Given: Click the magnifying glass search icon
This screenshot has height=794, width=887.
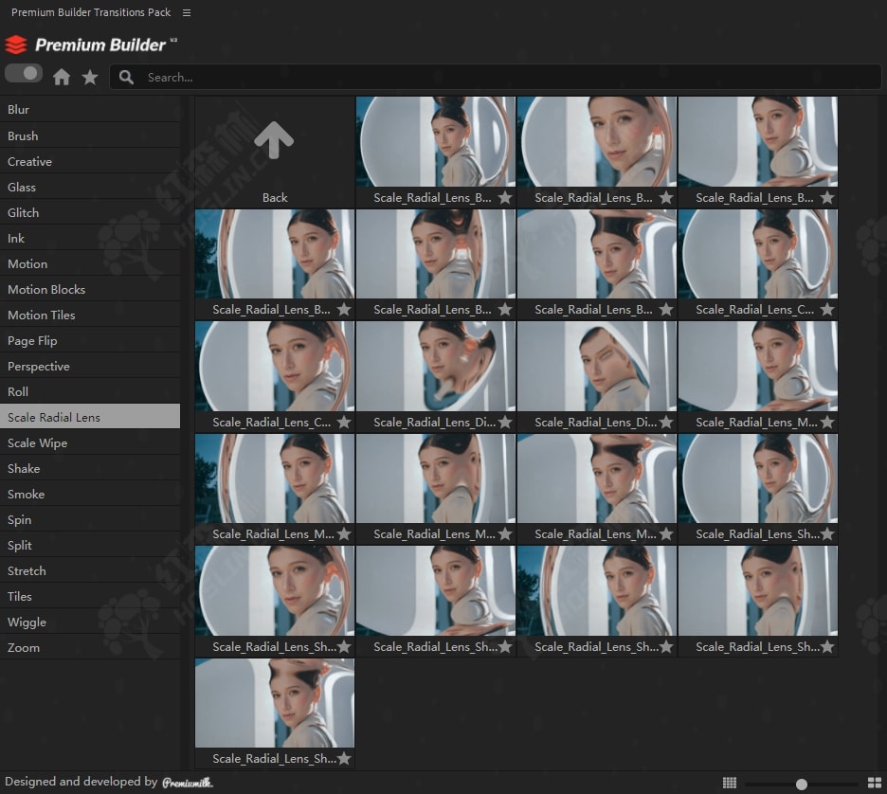Looking at the screenshot, I should click(x=126, y=77).
